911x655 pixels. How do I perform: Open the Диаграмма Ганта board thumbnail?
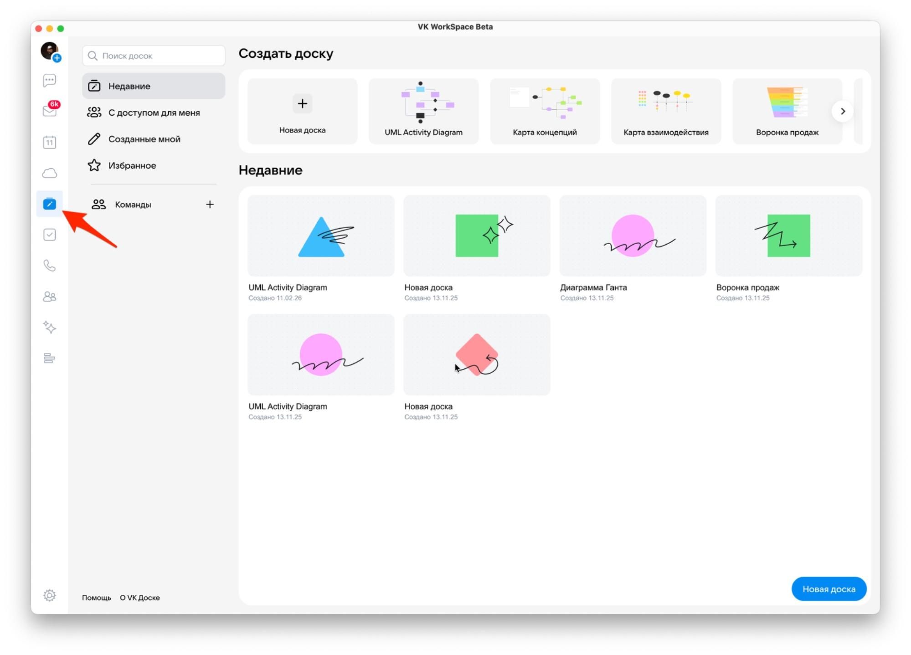632,236
